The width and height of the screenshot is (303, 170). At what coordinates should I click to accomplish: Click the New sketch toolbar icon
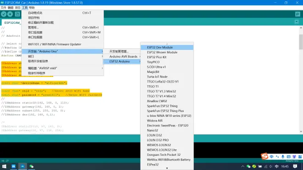17,14
